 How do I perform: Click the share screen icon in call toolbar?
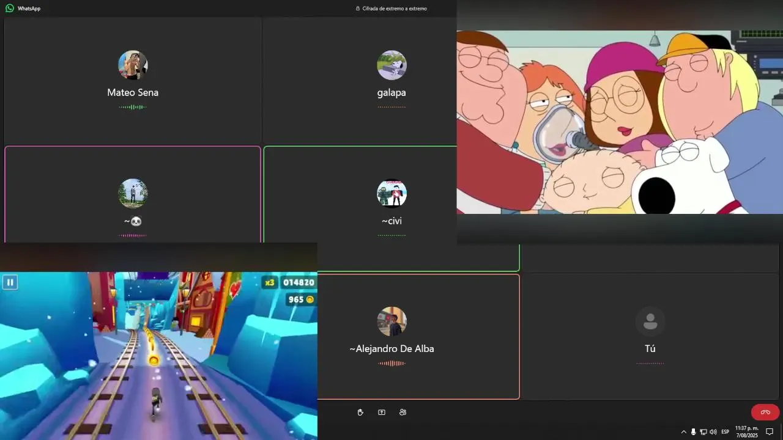coord(382,413)
